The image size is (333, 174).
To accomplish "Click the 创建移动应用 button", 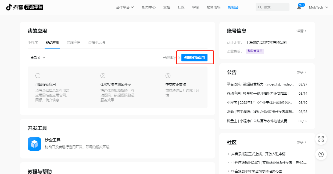I will pos(194,58).
